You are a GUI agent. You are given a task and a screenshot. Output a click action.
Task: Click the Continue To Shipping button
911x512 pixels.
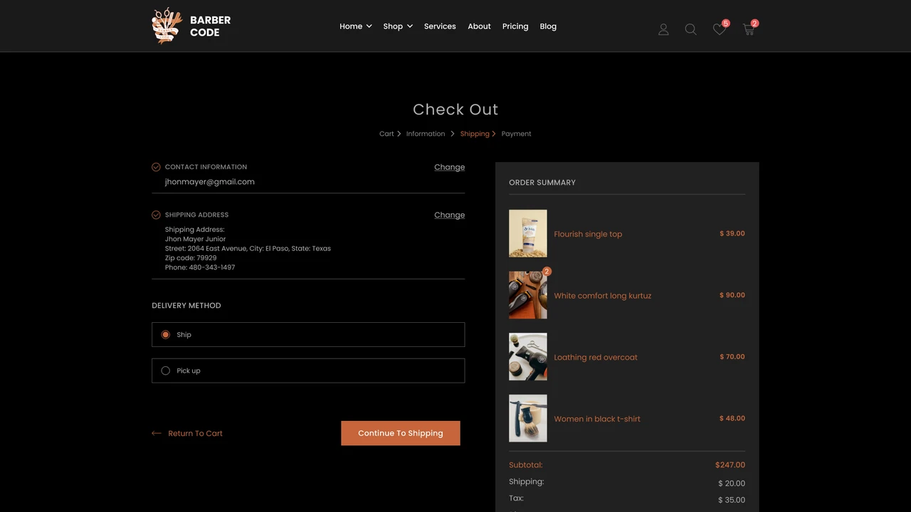tap(401, 433)
